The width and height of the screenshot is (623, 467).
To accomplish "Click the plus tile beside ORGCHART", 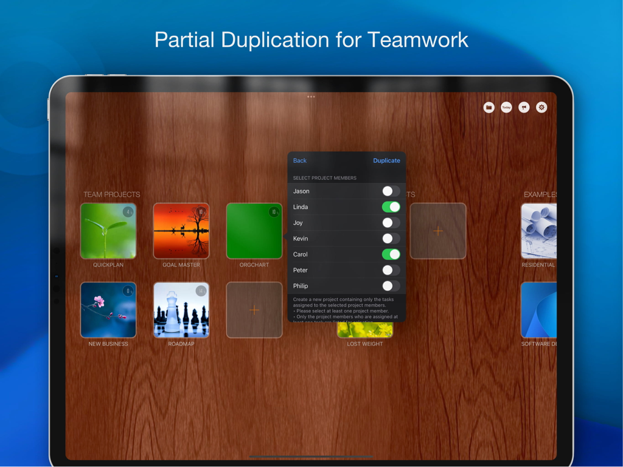I will pos(254,310).
